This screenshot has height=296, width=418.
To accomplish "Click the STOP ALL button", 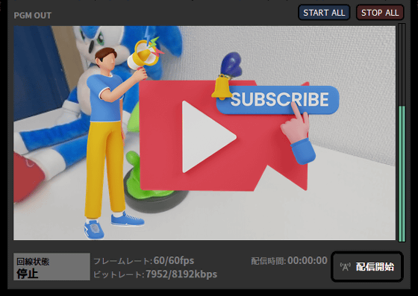I will (380, 13).
